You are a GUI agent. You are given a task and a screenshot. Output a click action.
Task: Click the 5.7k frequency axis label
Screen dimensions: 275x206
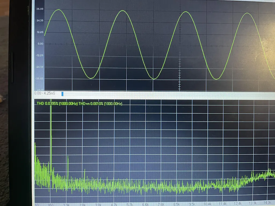(x=130, y=204)
